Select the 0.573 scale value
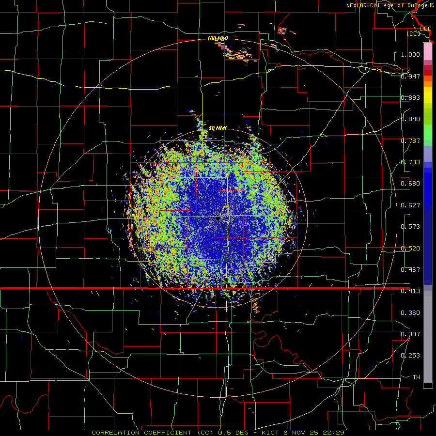This screenshot has width=436, height=436. coord(410,227)
